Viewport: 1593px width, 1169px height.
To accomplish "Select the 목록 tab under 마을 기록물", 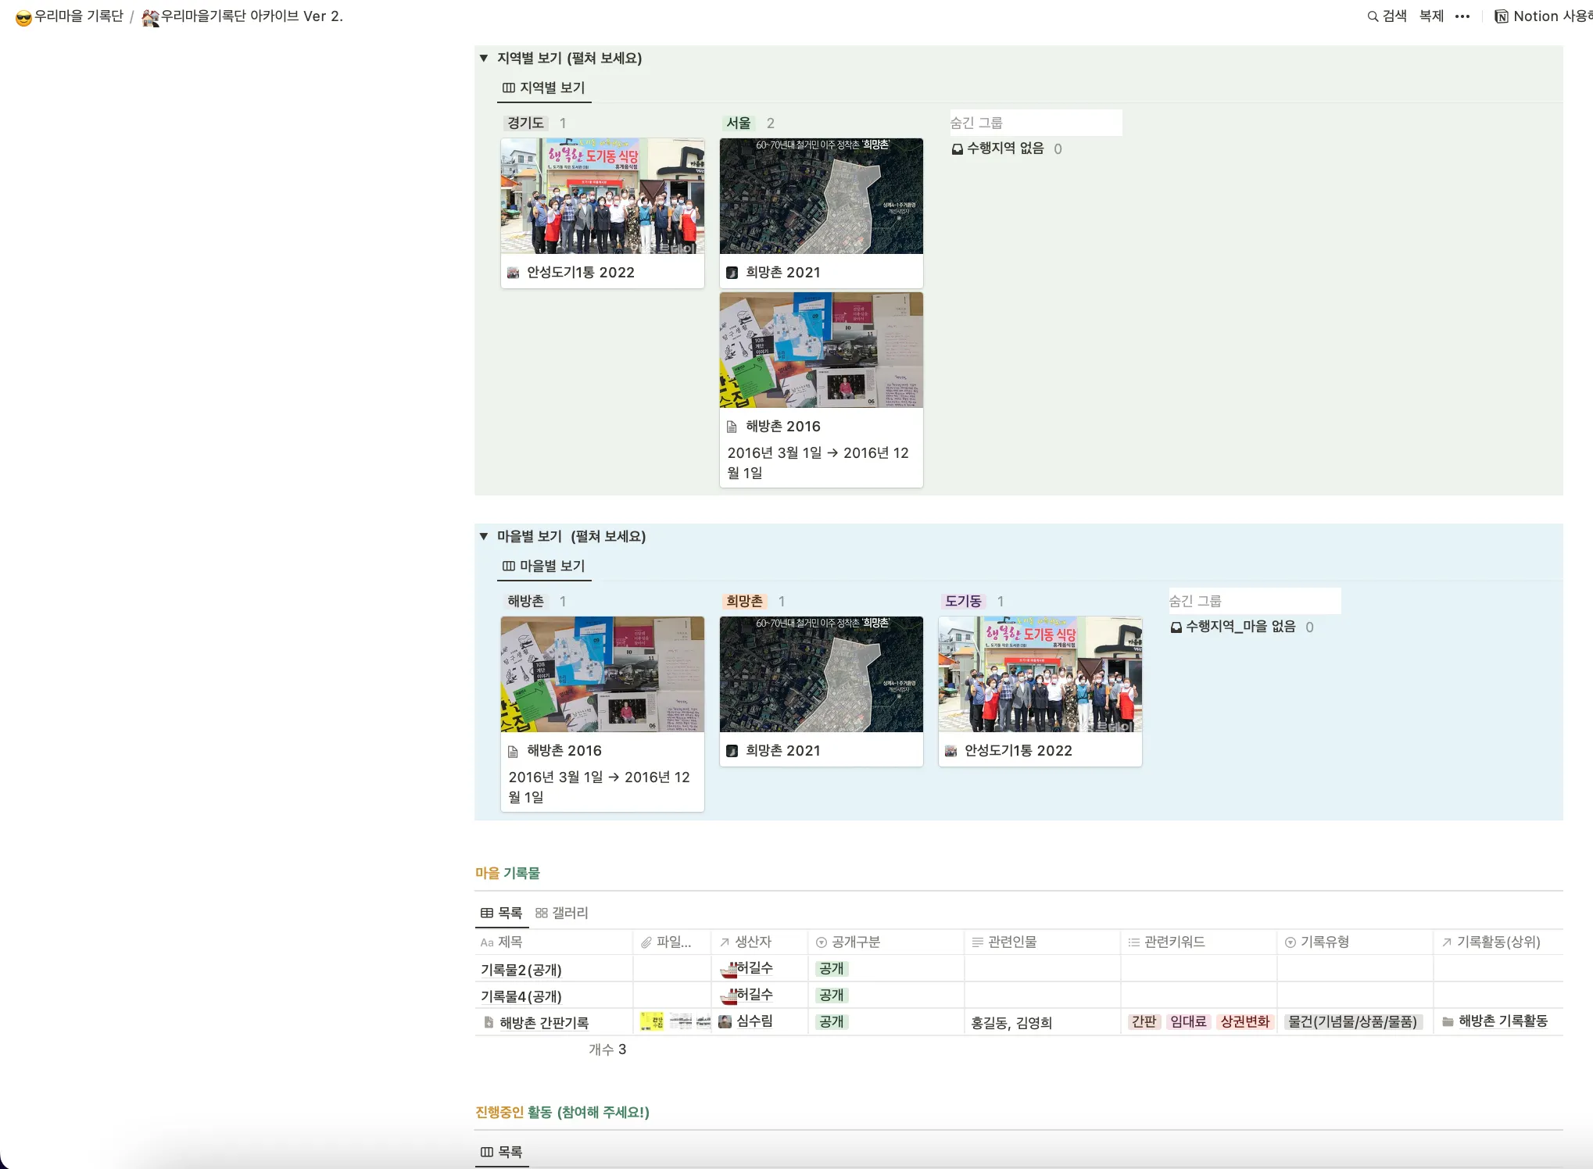I will [x=501, y=913].
